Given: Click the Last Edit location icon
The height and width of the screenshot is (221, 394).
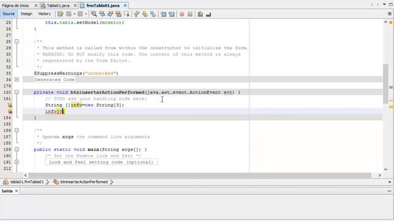Looking at the screenshot, I should coord(60,14).
